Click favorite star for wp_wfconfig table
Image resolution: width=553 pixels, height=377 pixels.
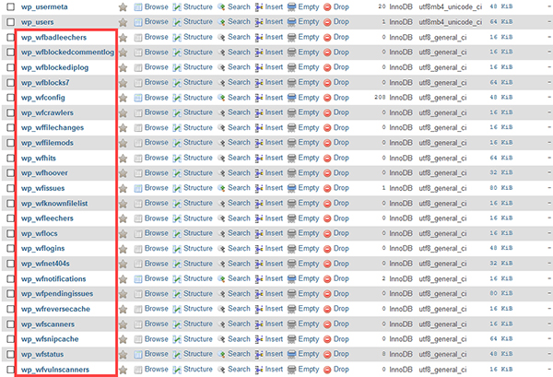(x=123, y=97)
